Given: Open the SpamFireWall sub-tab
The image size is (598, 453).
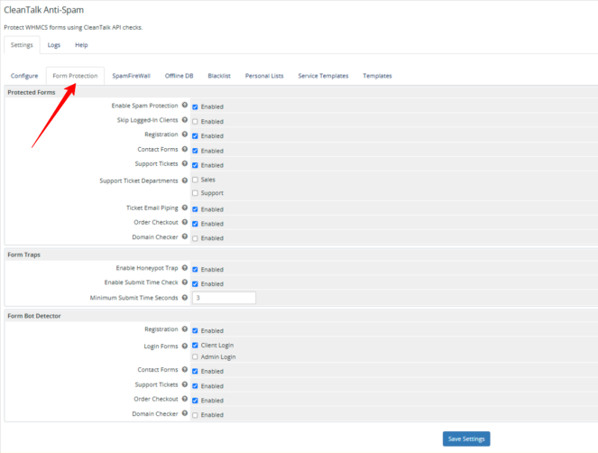Looking at the screenshot, I should click(131, 76).
